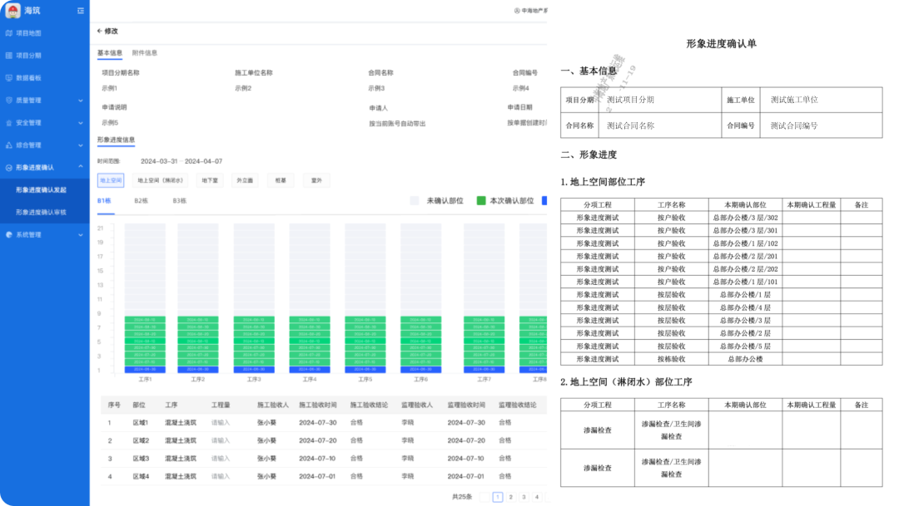Collapse the 形象进度确认 menu

[46, 165]
